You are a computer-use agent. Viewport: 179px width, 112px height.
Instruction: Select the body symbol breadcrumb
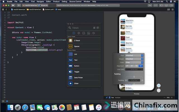[x=58, y=10]
